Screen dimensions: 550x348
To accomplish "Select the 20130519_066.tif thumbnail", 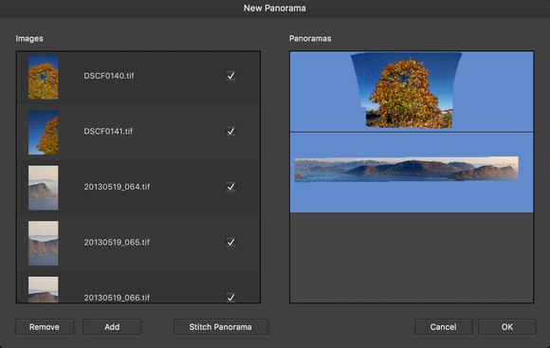I will click(x=43, y=289).
